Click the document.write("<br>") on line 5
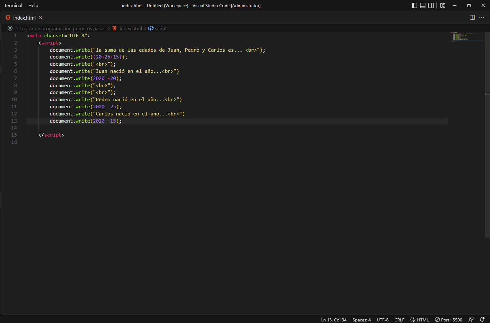Image resolution: width=490 pixels, height=323 pixels. point(83,64)
